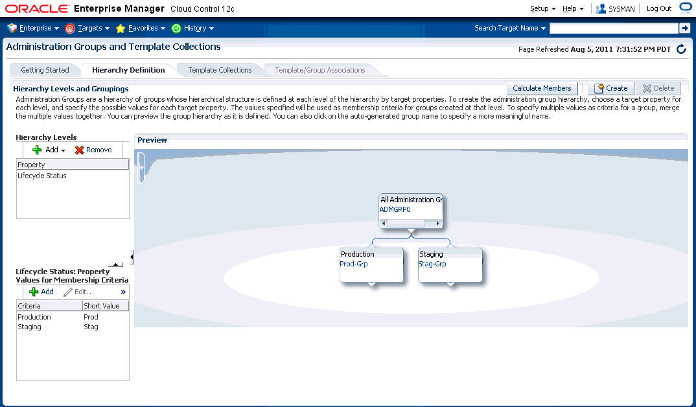Click the History green check icon
This screenshot has height=407, width=696.
tap(176, 29)
